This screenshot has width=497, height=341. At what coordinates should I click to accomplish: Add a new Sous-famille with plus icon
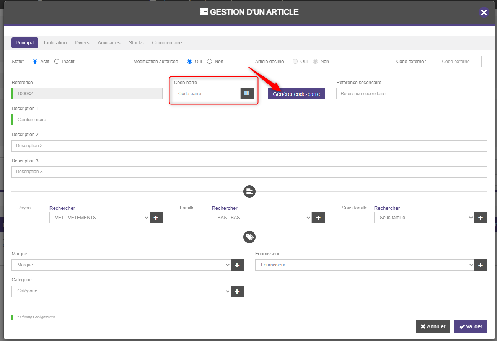click(x=481, y=218)
